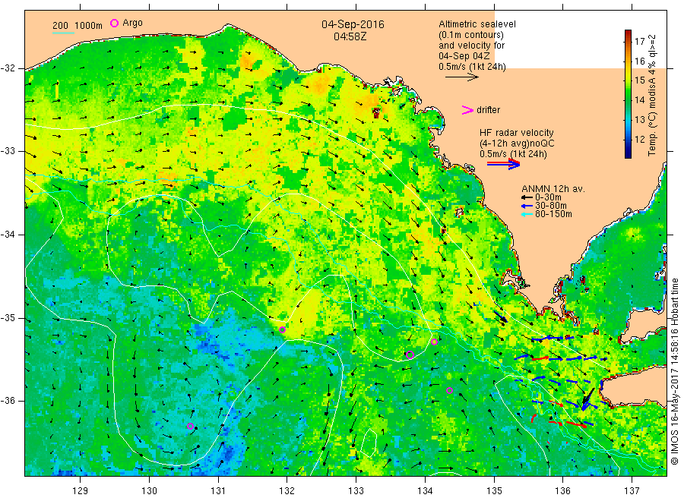Click the latitude label -36
Image resolution: width=684 pixels, height=501 pixels.
coord(8,400)
